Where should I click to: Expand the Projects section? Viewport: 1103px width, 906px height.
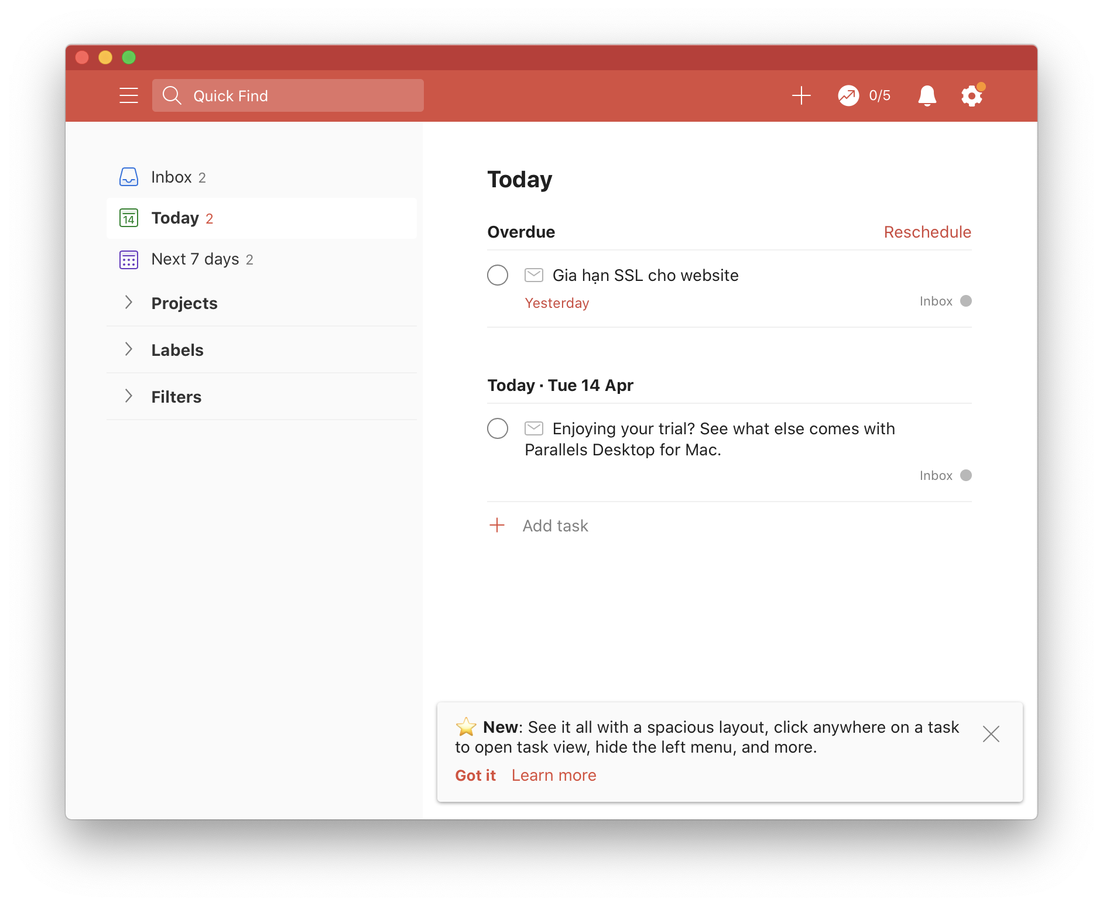129,303
